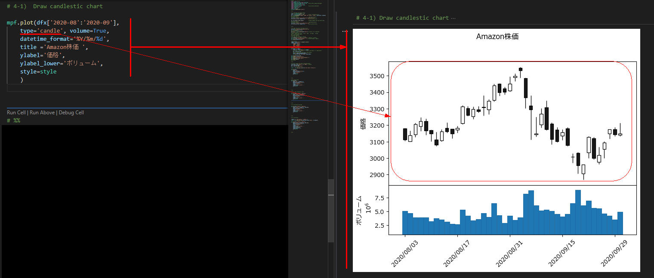Click the ylabel='価格' code line
This screenshot has height=278, width=654.
pos(43,55)
